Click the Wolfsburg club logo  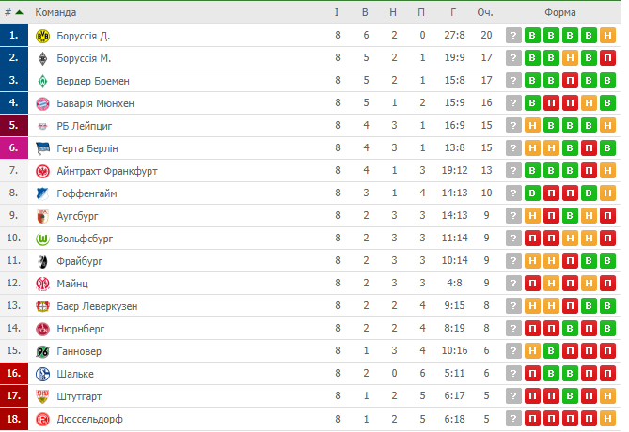42,239
